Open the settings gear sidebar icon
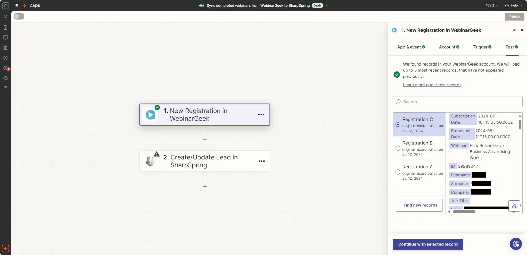 [x=5, y=78]
